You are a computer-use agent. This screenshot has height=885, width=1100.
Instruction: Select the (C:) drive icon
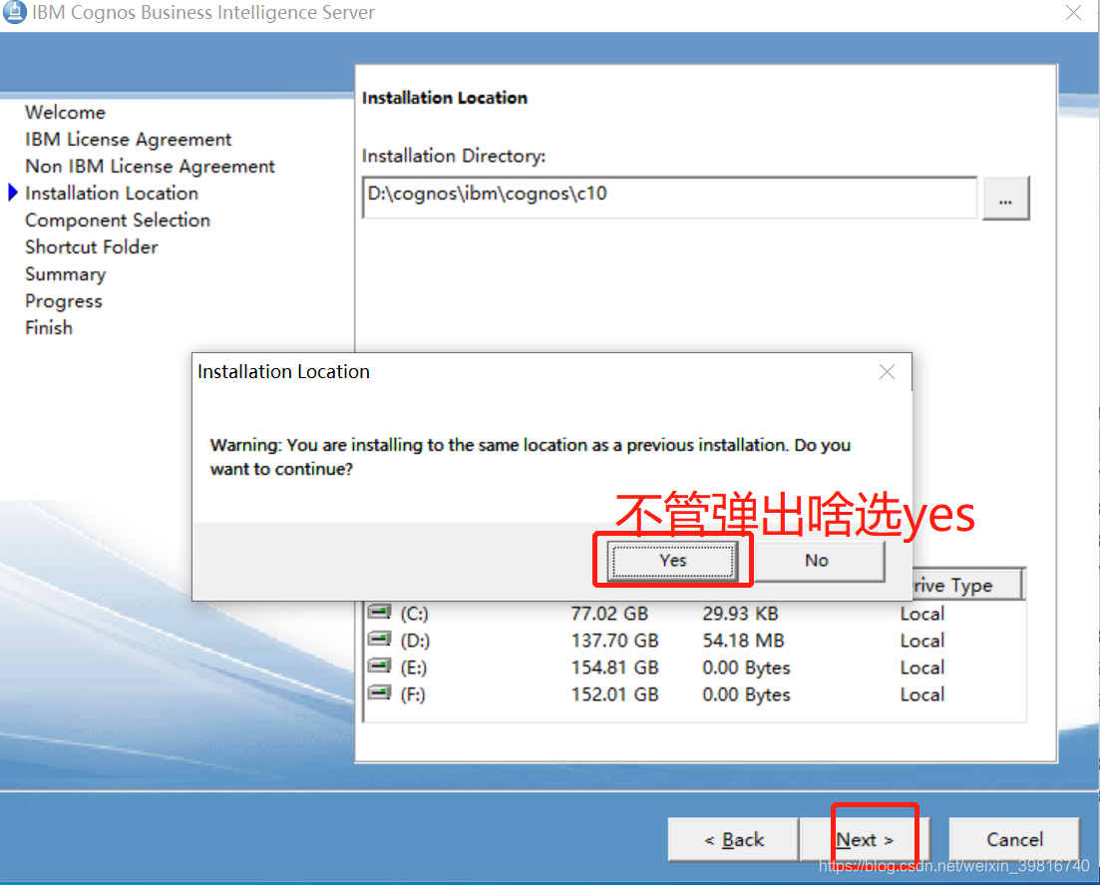379,612
